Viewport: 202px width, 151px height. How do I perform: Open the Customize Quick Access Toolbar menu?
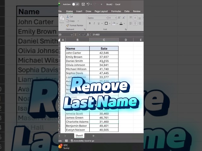(102, 4)
